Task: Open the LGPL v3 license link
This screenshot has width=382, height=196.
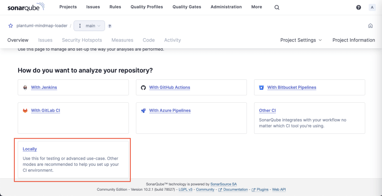Action: tap(185, 189)
